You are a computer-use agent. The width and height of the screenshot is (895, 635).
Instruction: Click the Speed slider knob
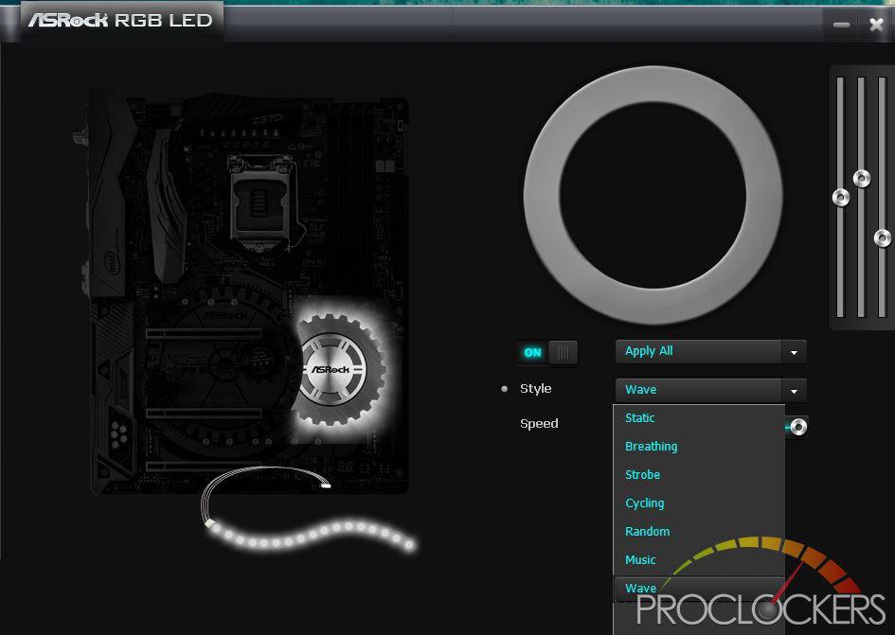pos(798,427)
